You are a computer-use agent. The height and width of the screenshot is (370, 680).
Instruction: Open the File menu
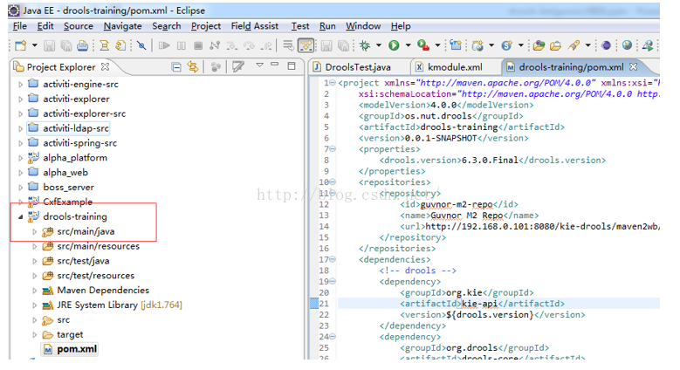coord(20,26)
